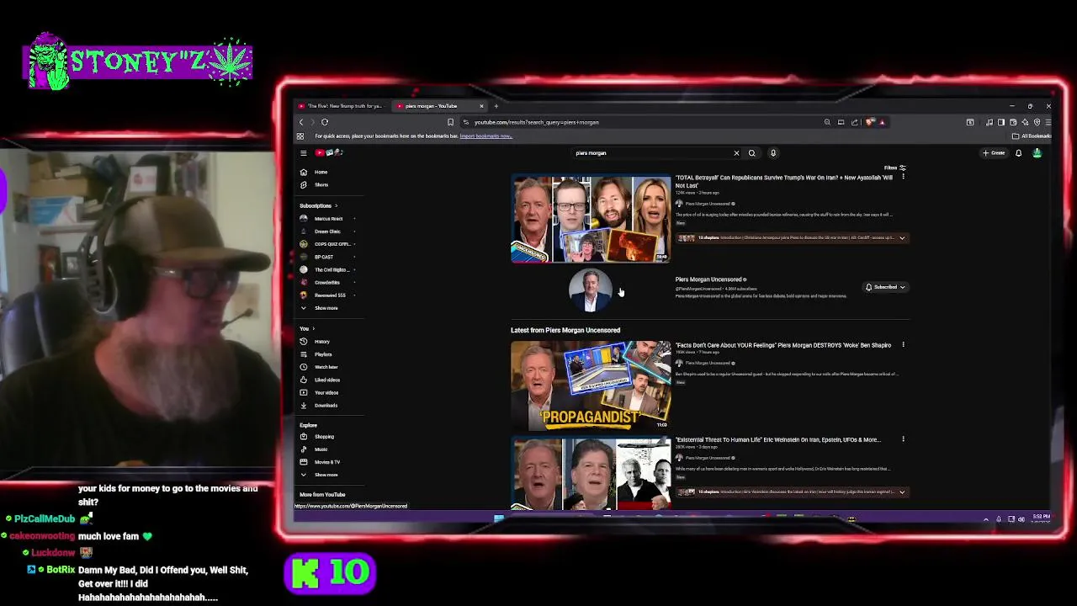The width and height of the screenshot is (1077, 606).
Task: Click the Windows taskbar clock
Action: pyautogui.click(x=1041, y=518)
